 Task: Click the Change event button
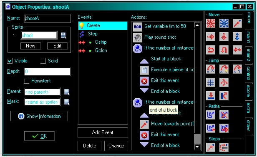[x=116, y=146]
